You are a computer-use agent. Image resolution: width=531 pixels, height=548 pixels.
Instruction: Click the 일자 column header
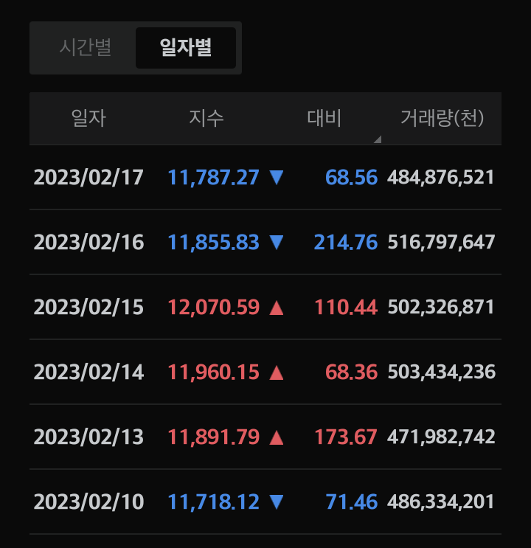pyautogui.click(x=88, y=118)
